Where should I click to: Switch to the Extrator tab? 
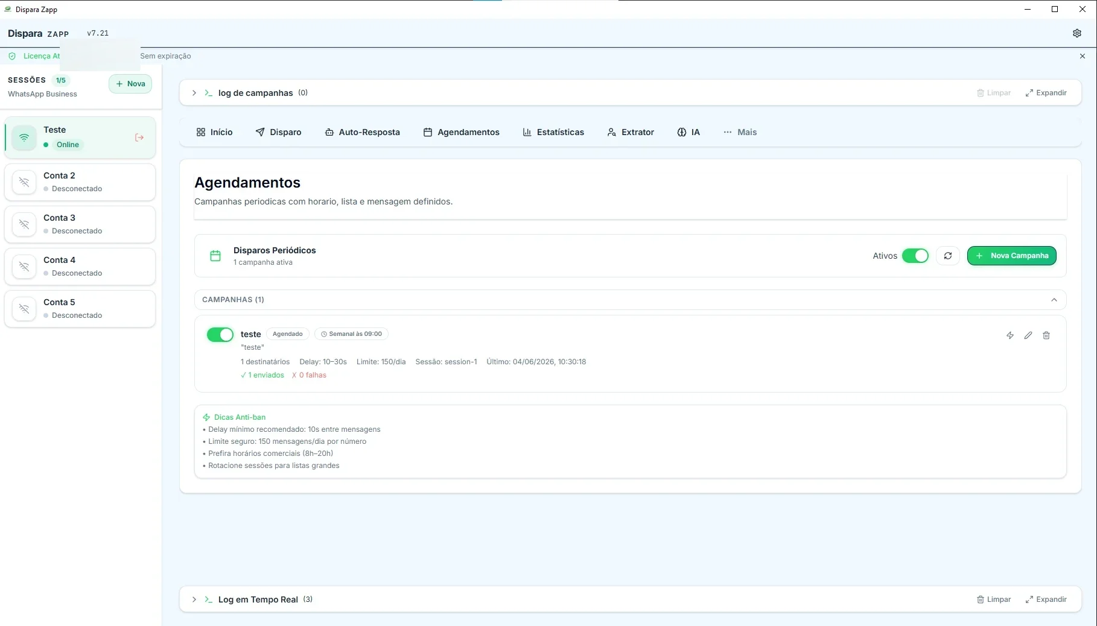tap(631, 132)
